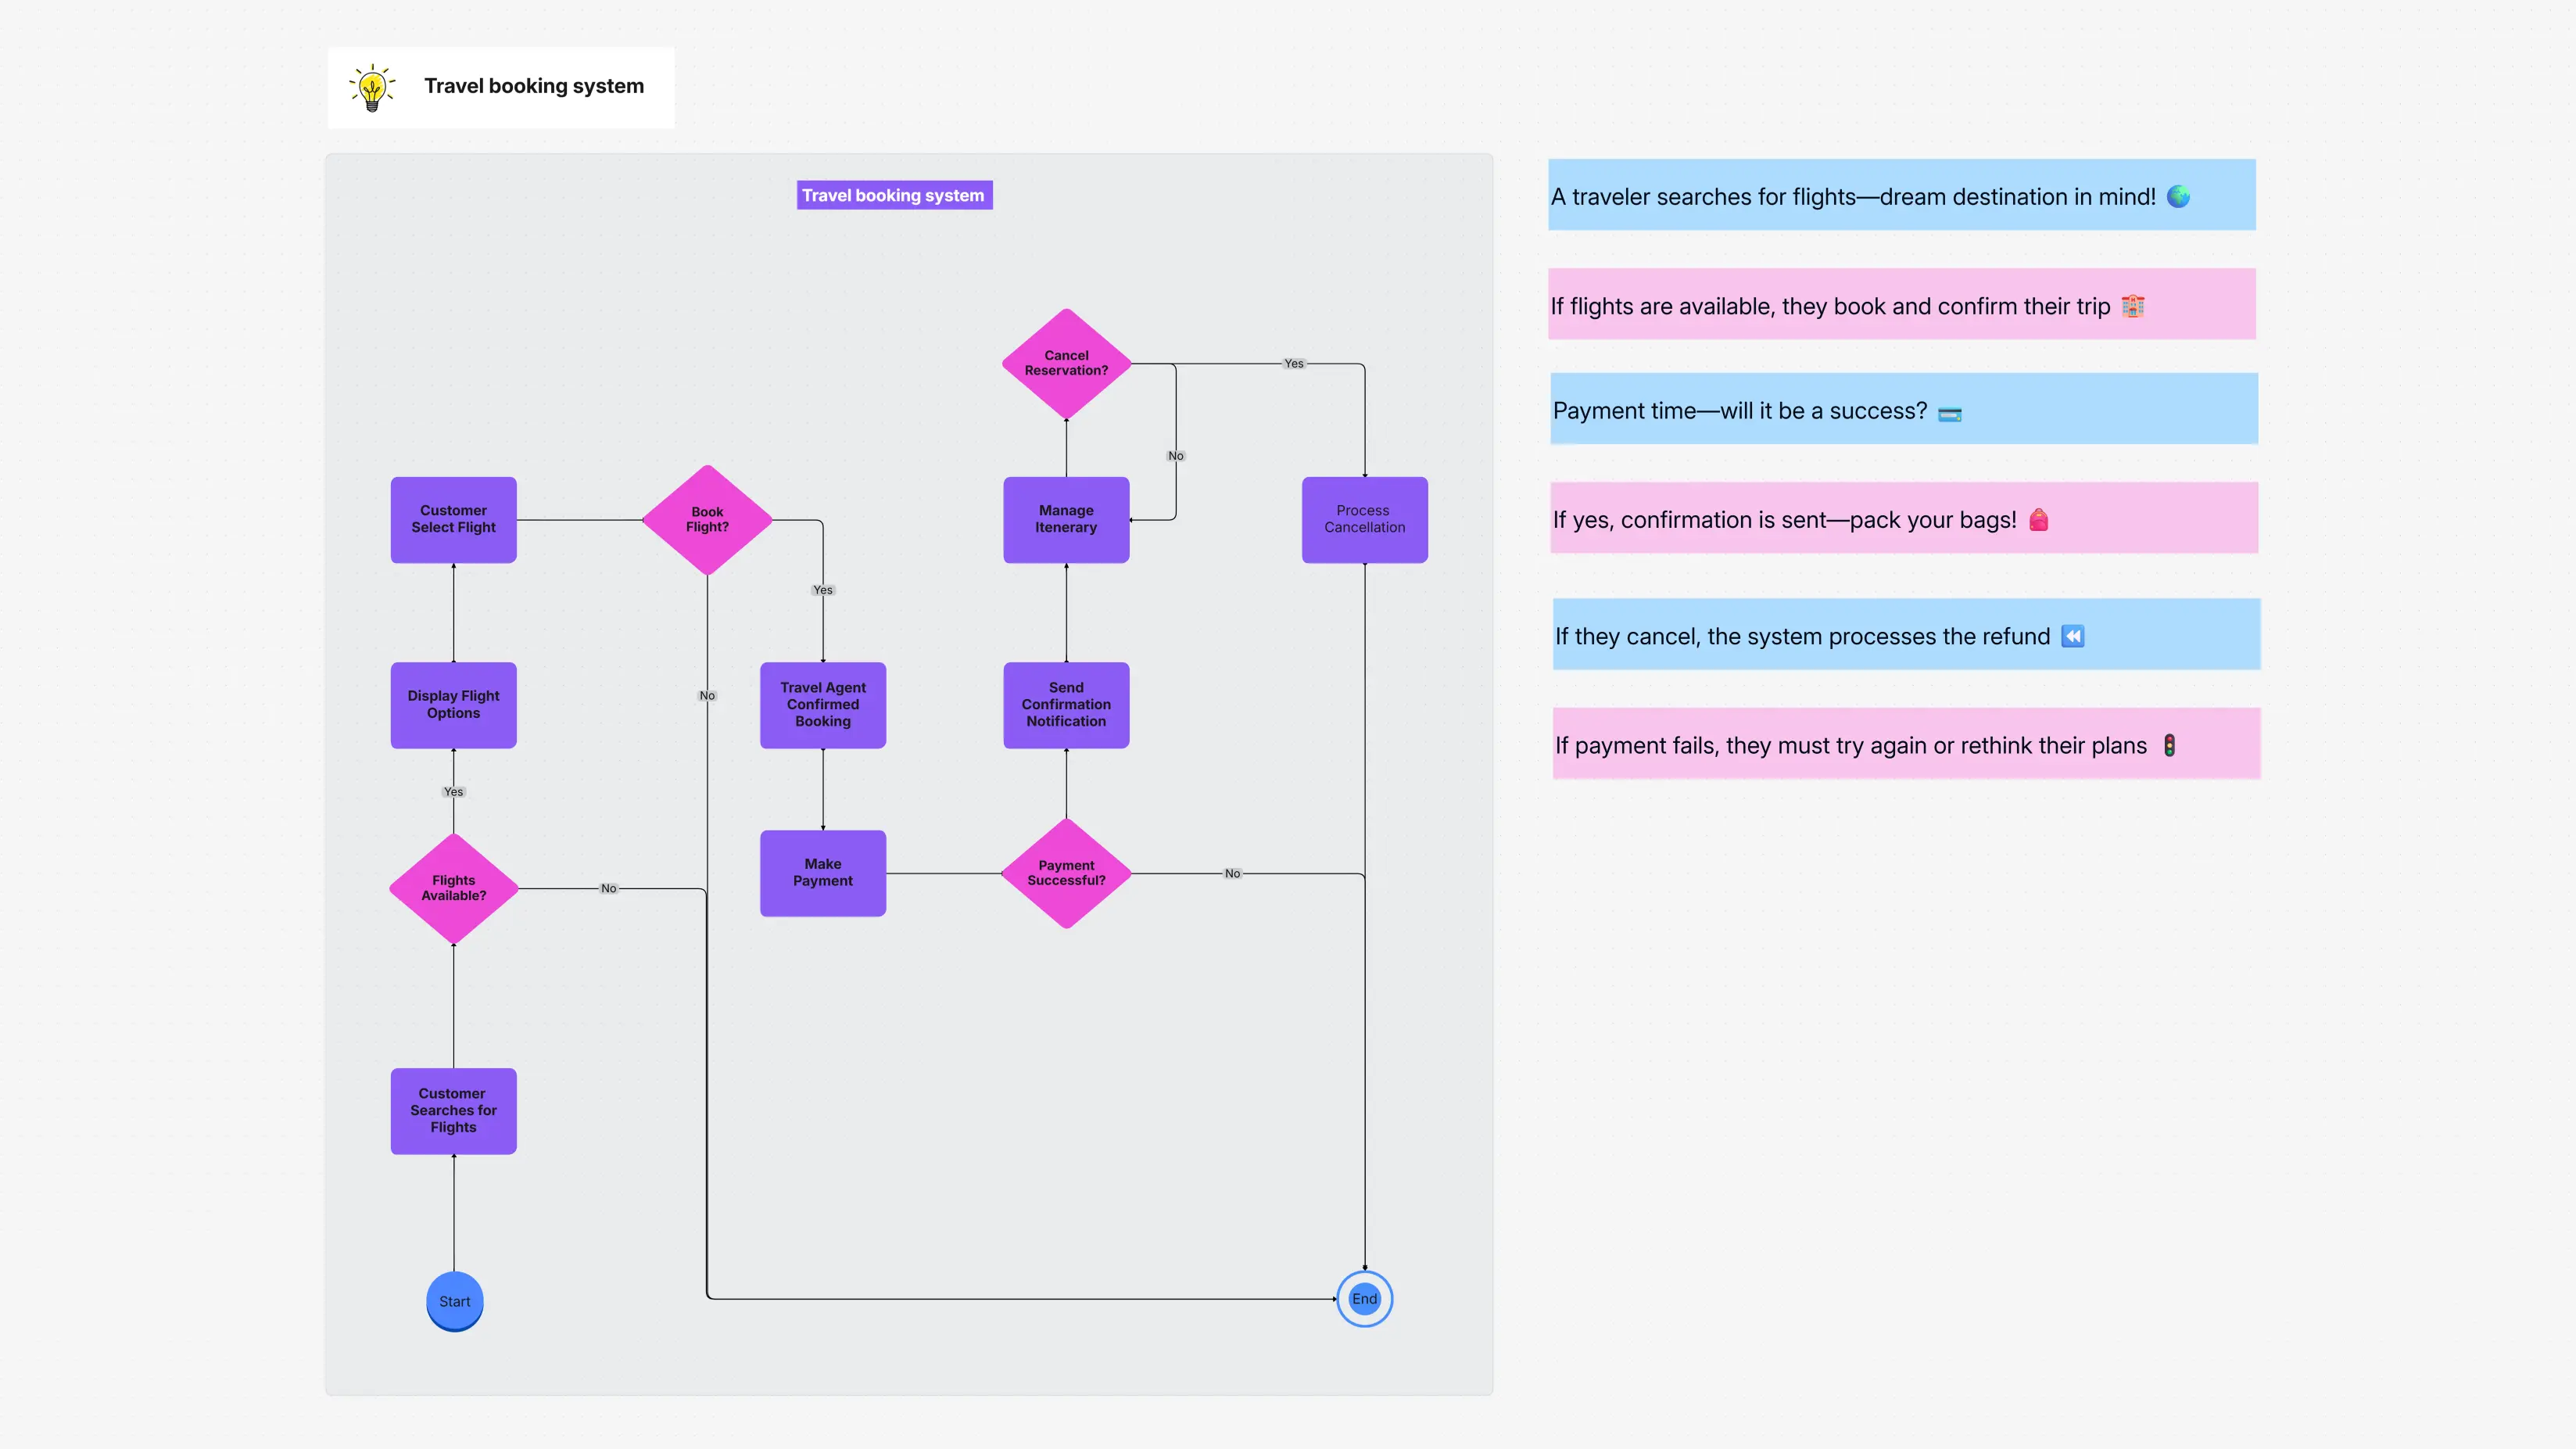Click the rewind emoji on the refund note
2576x1449 pixels.
coord(2072,636)
